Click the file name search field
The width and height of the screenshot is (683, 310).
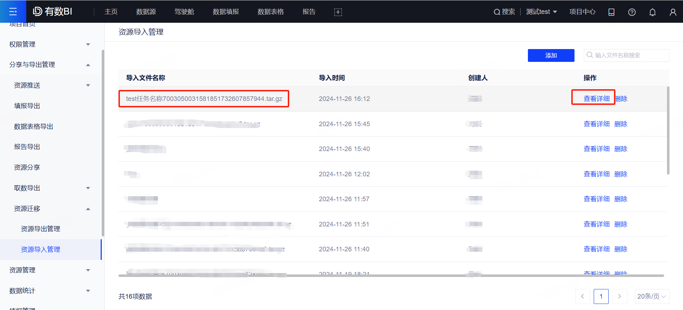point(630,55)
